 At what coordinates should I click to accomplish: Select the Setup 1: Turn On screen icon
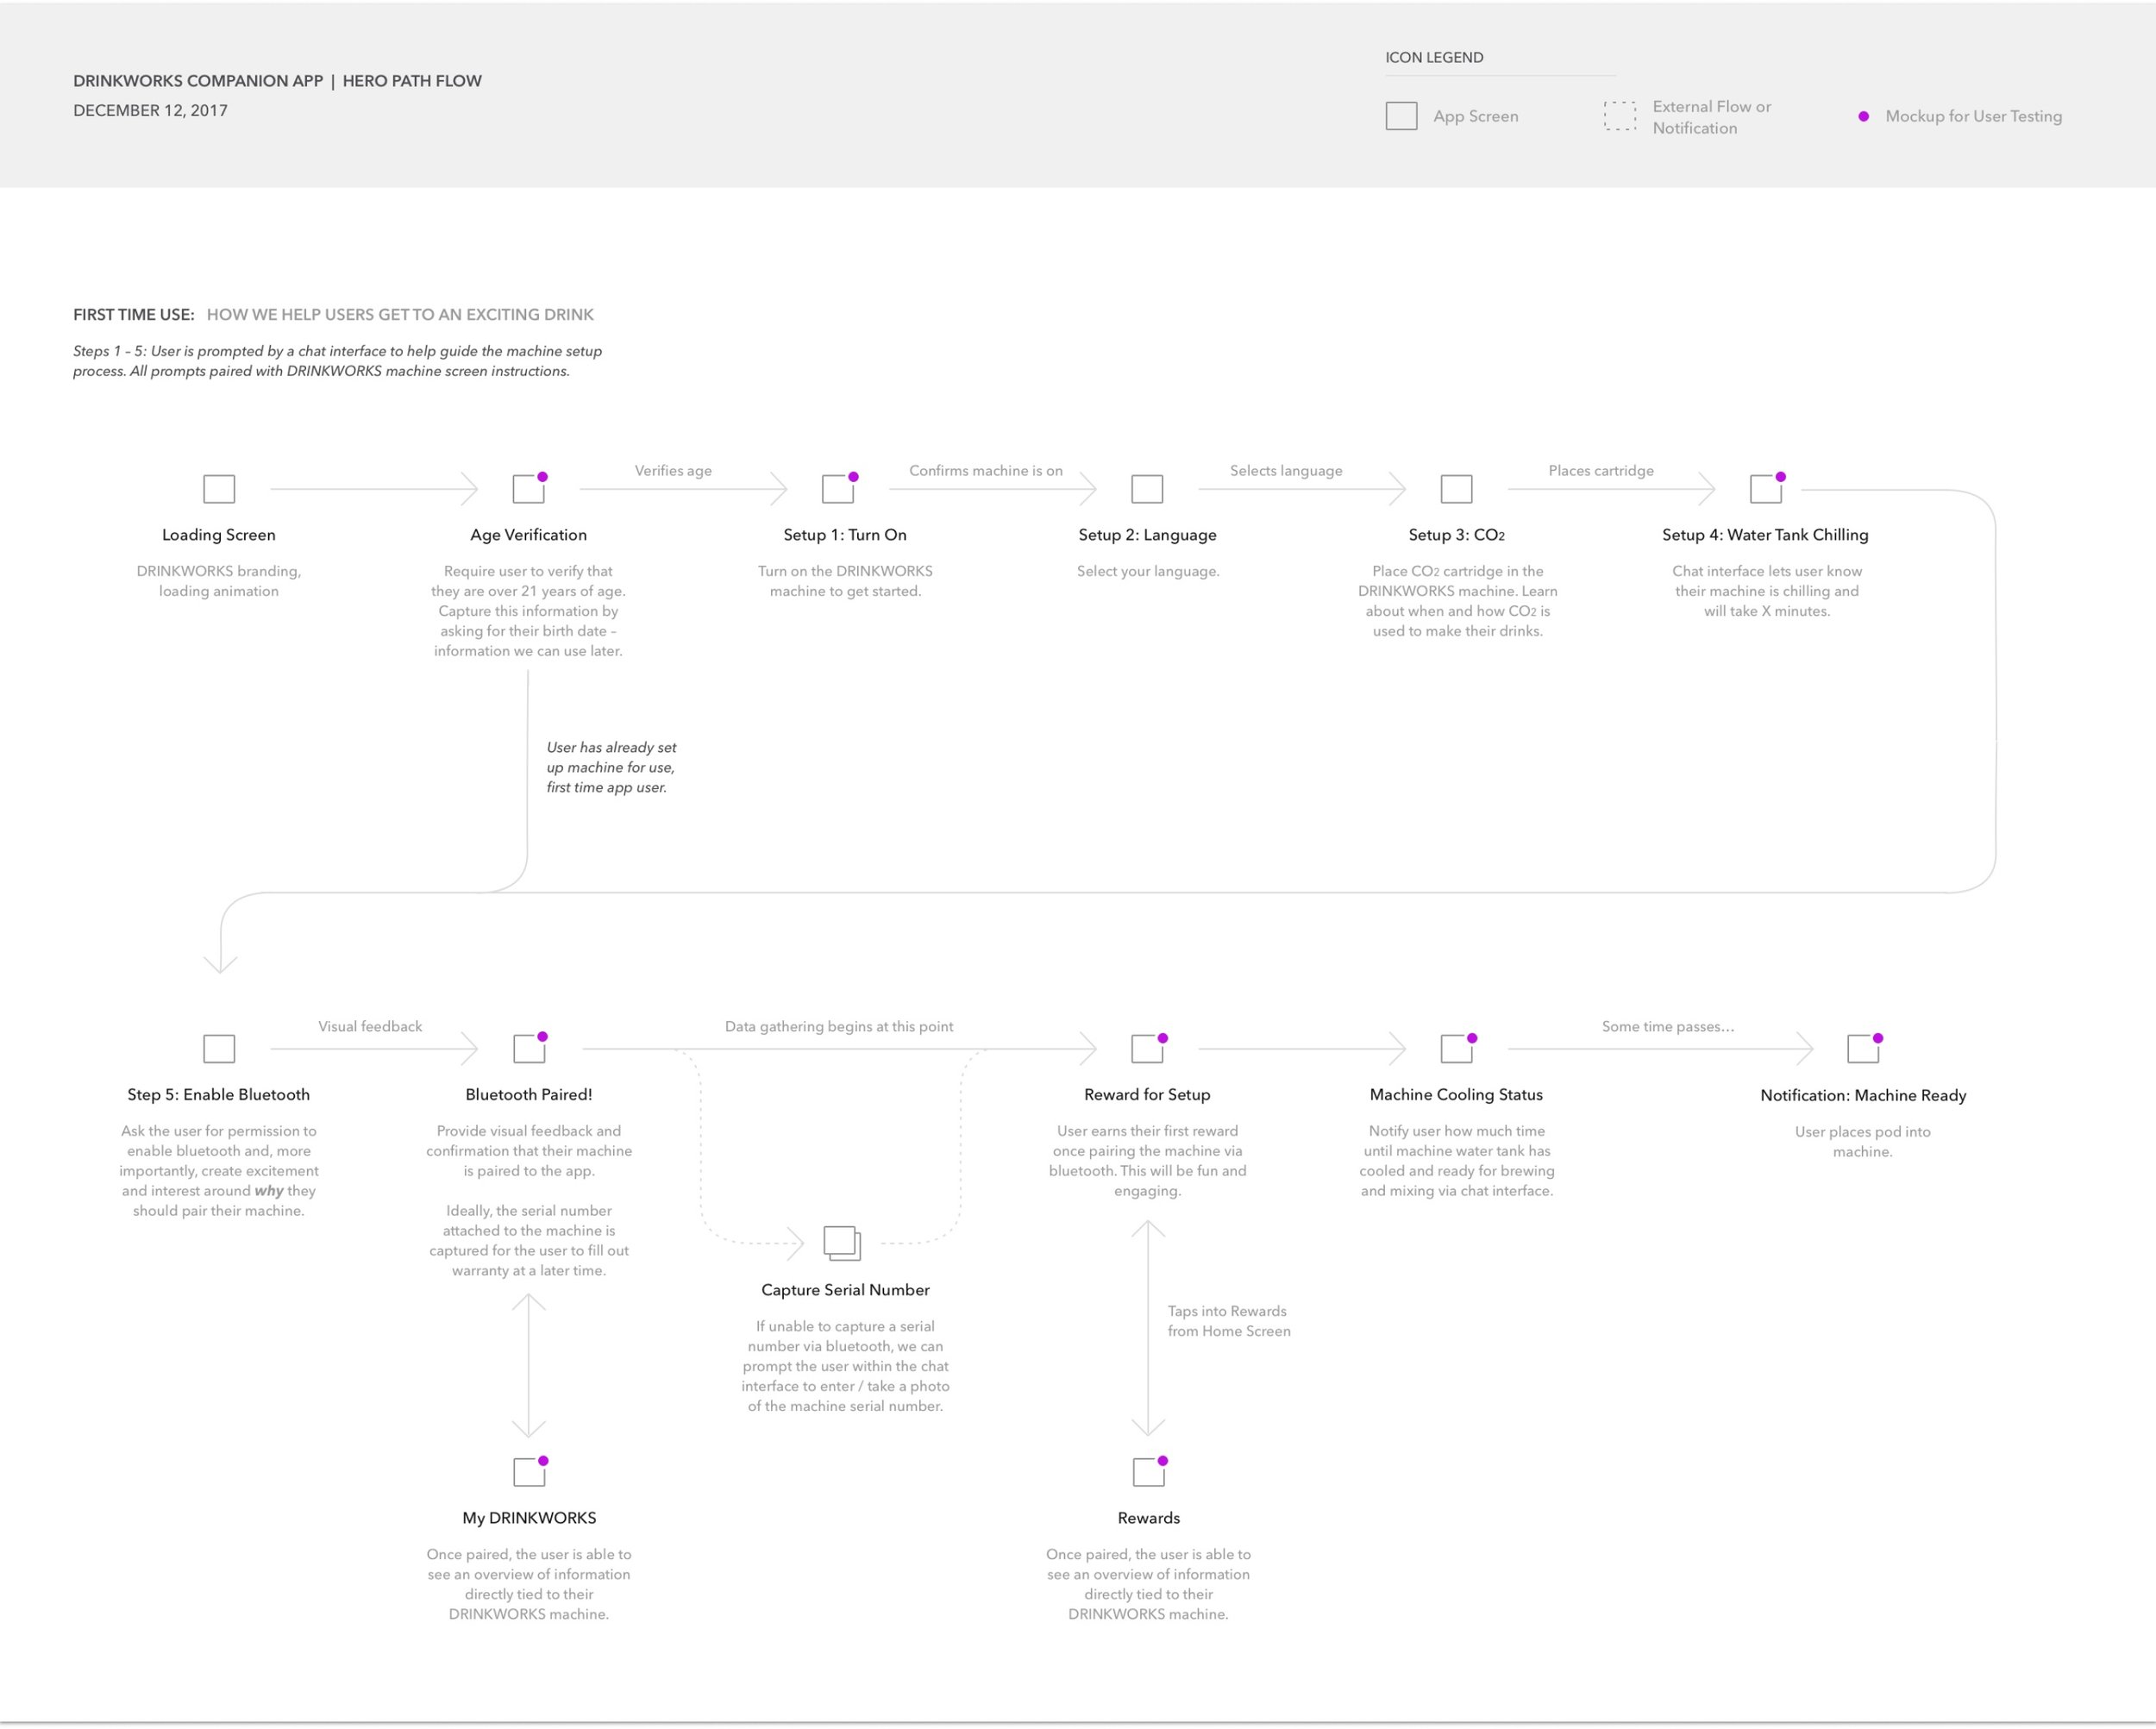838,489
